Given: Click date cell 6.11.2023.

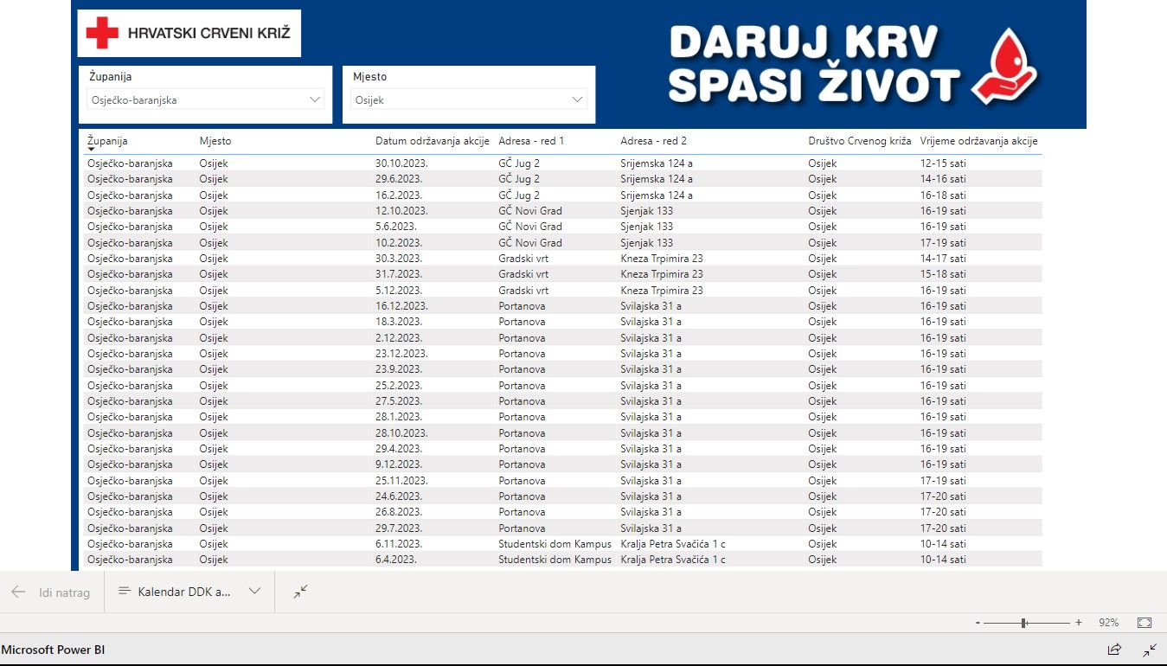Looking at the screenshot, I should pyautogui.click(x=399, y=544).
